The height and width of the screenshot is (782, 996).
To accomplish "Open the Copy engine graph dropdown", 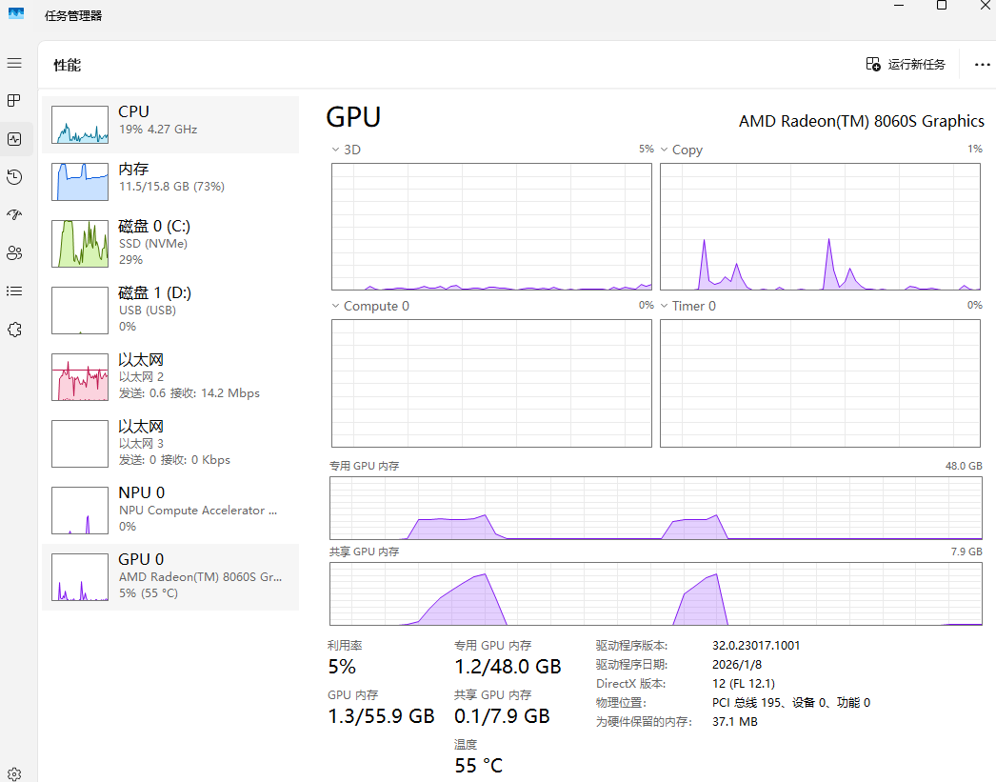I will click(665, 150).
